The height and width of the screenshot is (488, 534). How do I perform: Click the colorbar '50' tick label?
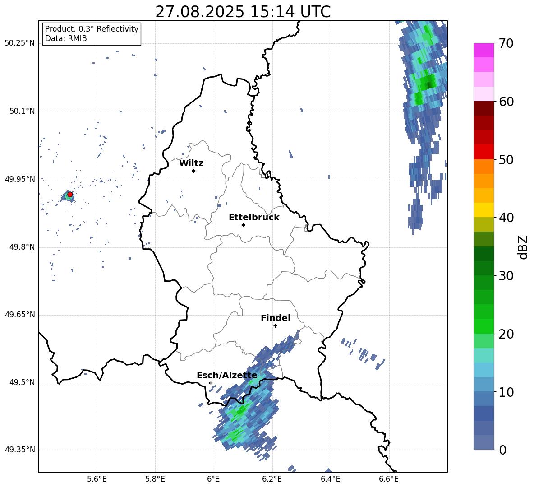(x=506, y=159)
